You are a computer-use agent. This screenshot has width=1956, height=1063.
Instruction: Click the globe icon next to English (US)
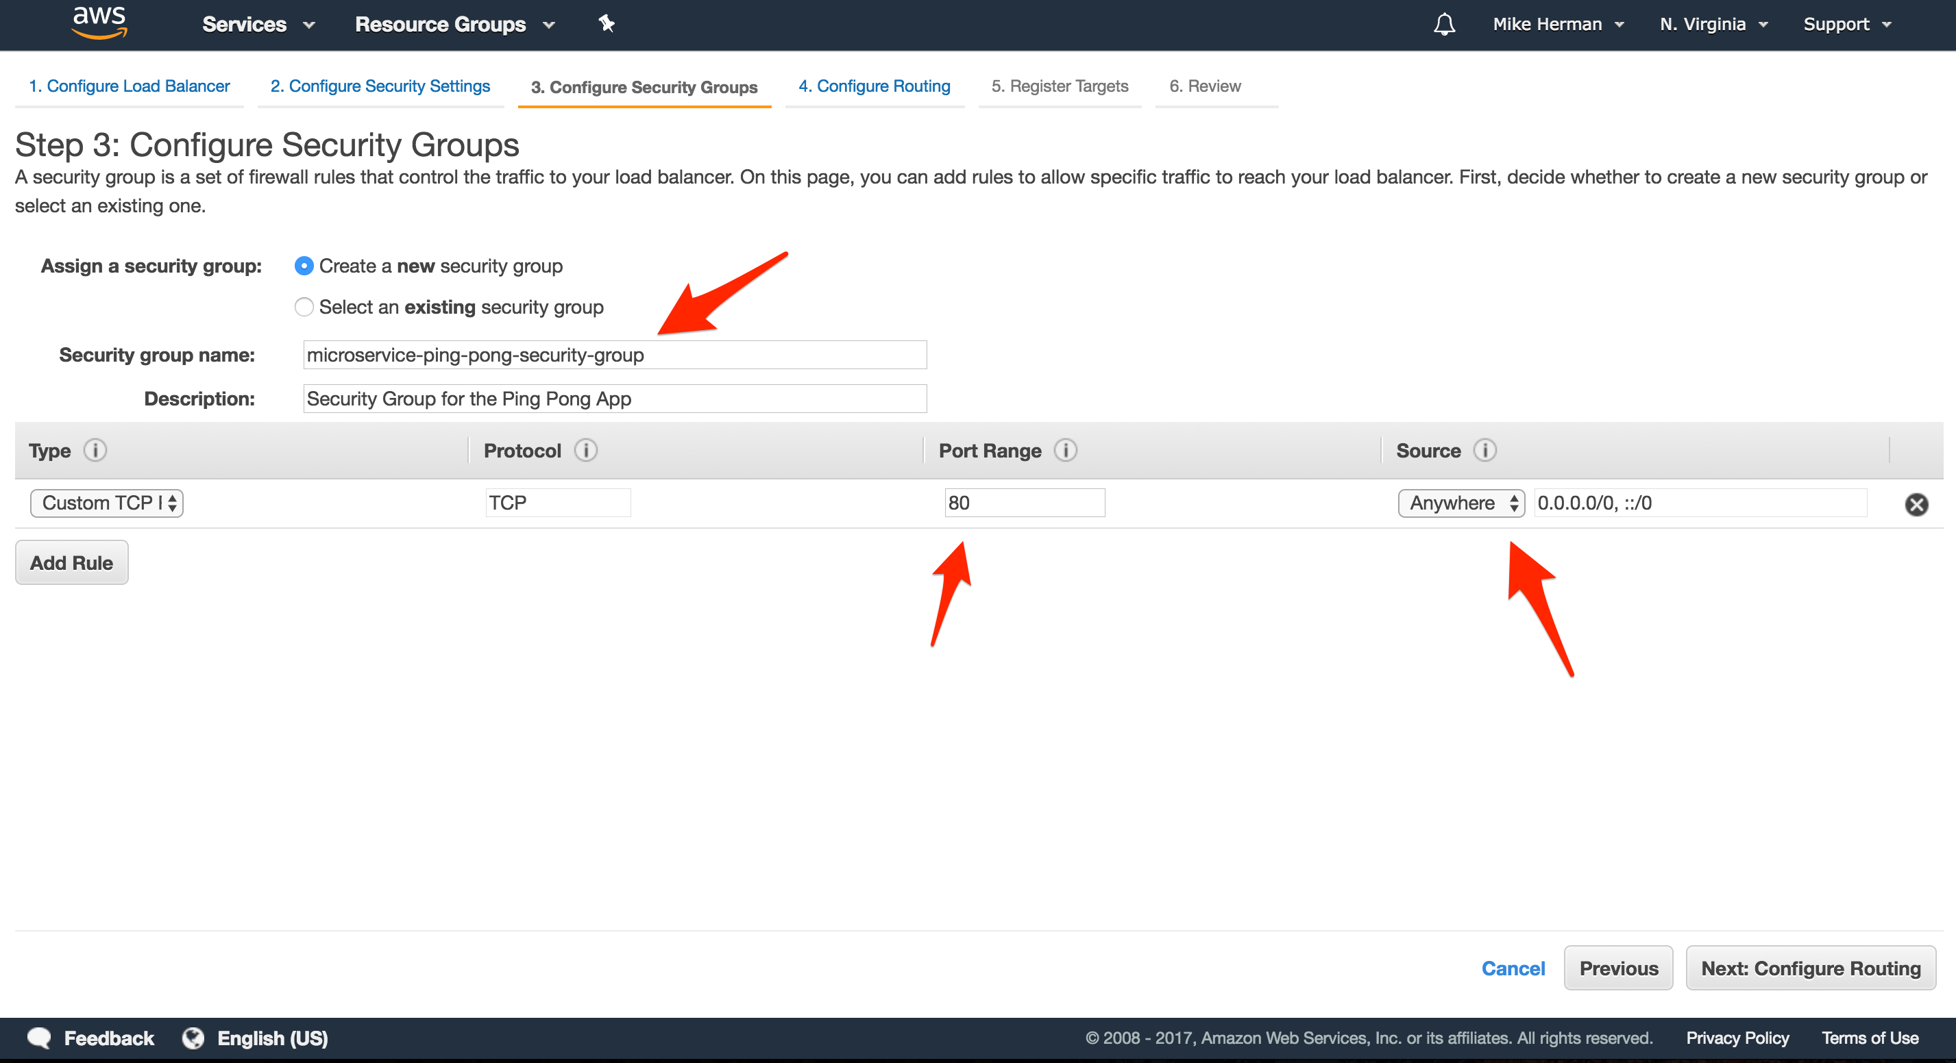tap(192, 1038)
